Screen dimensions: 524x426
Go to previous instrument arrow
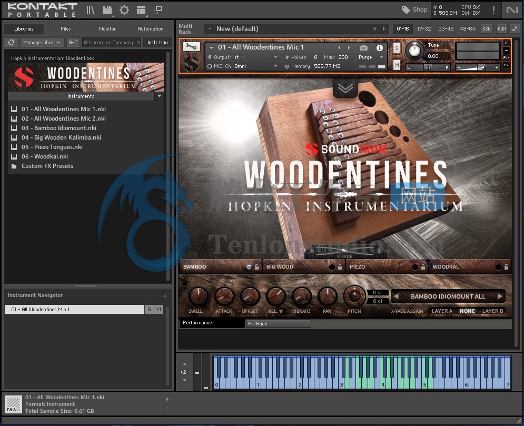[339, 48]
